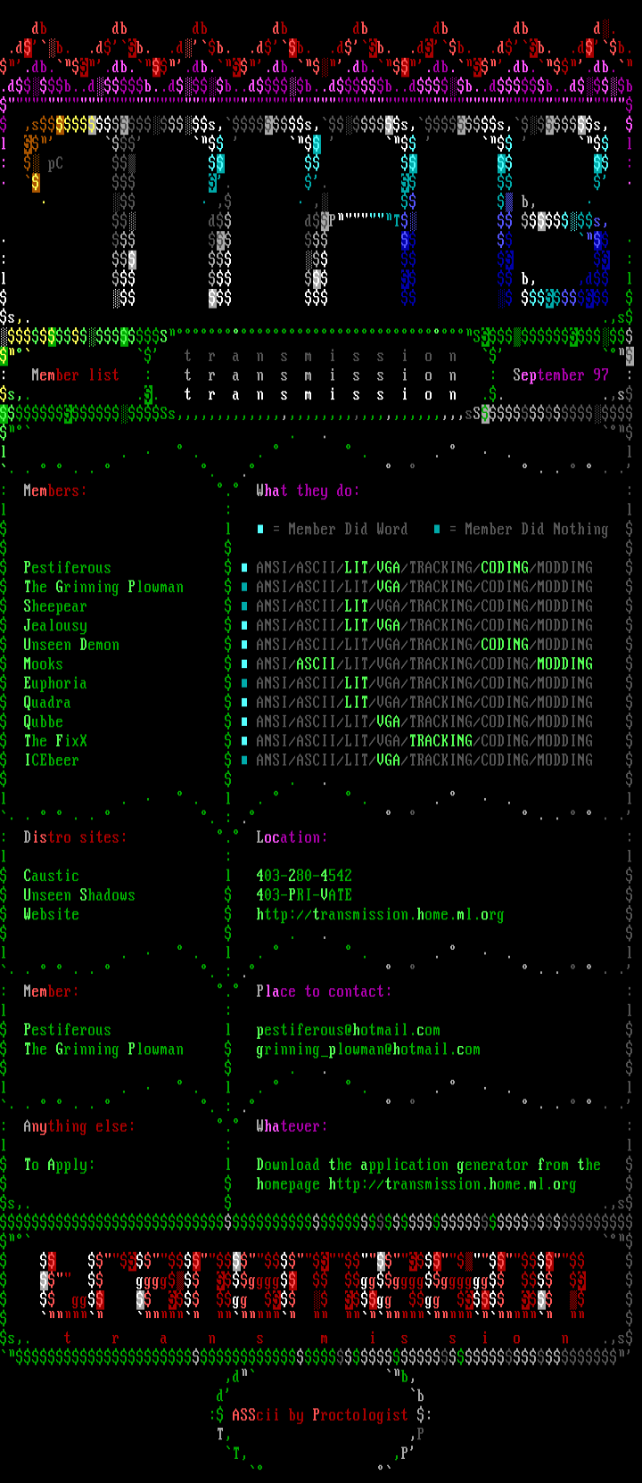Viewport: 642px width, 1483px height.
Task: Select highlighted MODDING in the Mooks row
Action: 564,663
